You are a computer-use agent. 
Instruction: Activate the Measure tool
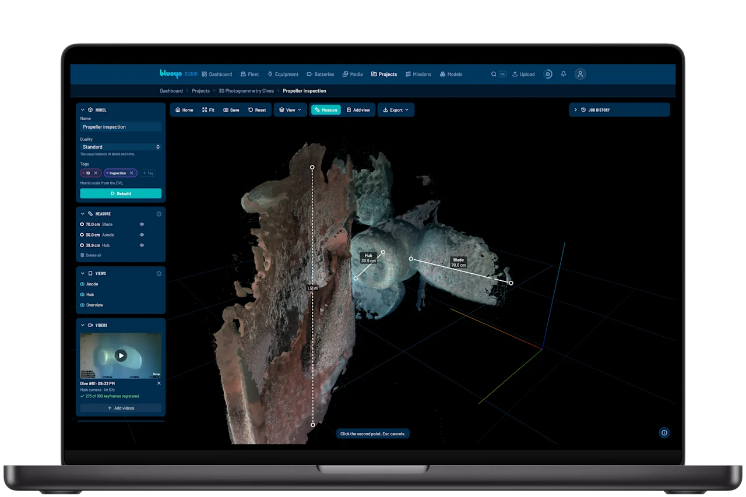(326, 110)
